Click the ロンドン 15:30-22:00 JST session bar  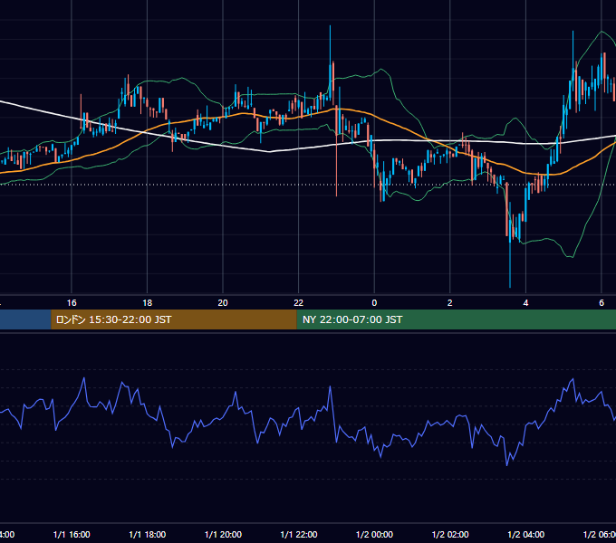coord(174,319)
